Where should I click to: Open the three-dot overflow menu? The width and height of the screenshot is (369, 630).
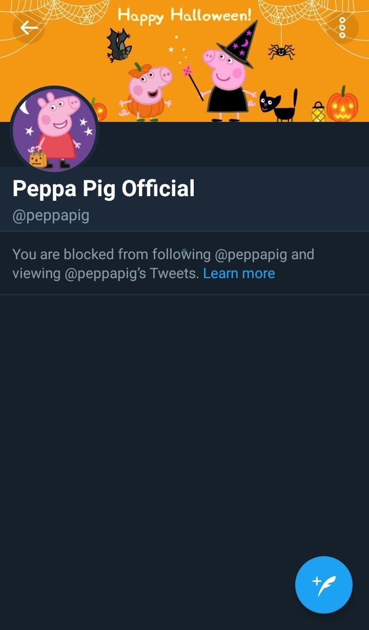click(342, 28)
